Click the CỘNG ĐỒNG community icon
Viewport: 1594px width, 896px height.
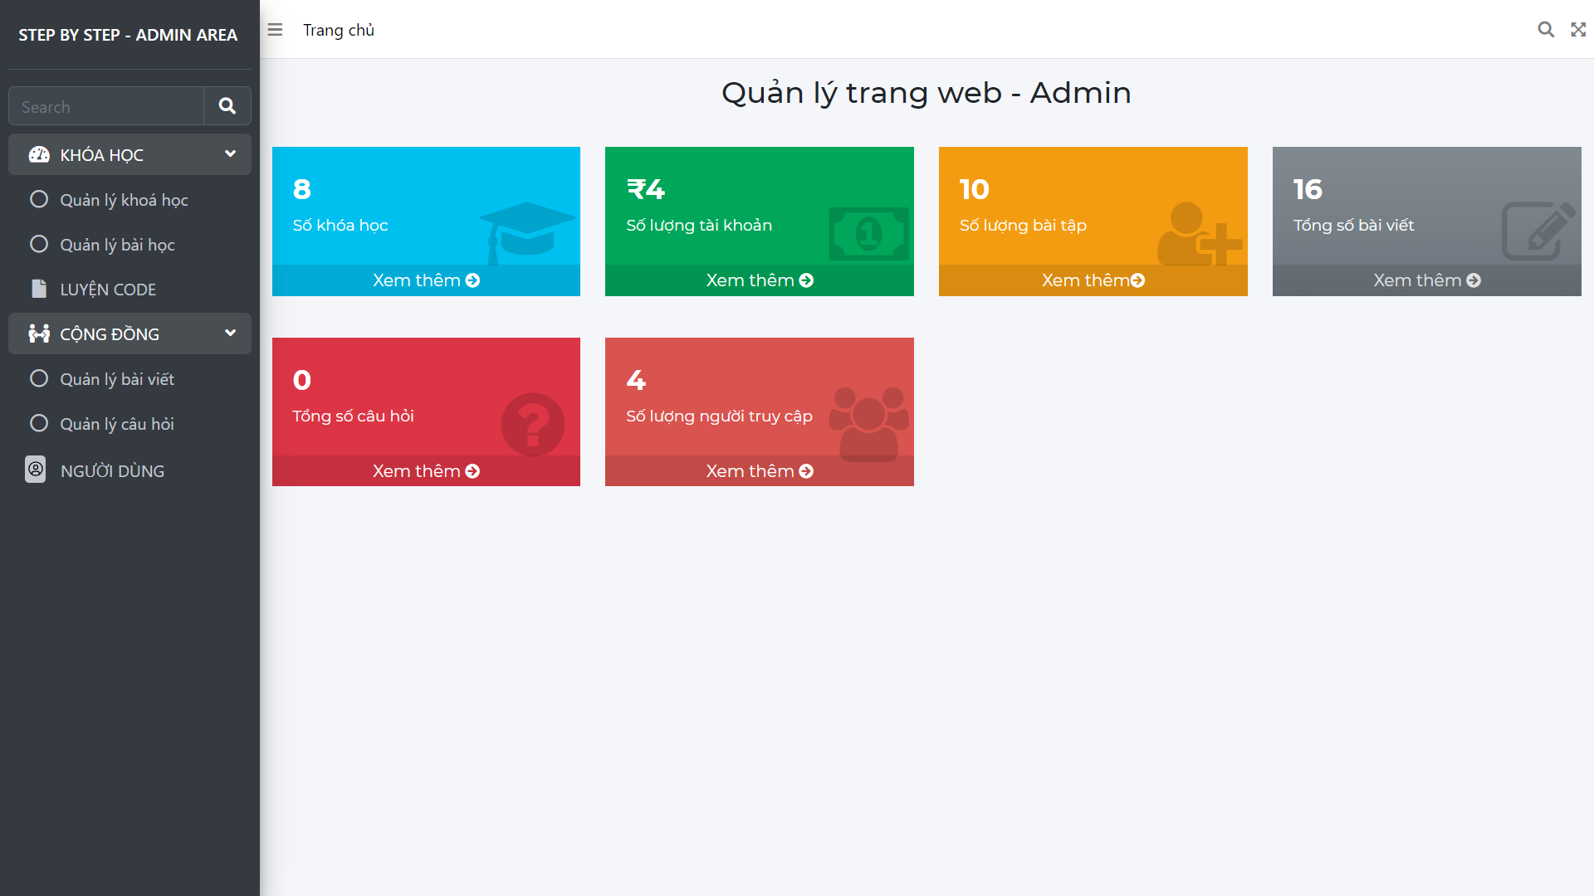(x=38, y=334)
